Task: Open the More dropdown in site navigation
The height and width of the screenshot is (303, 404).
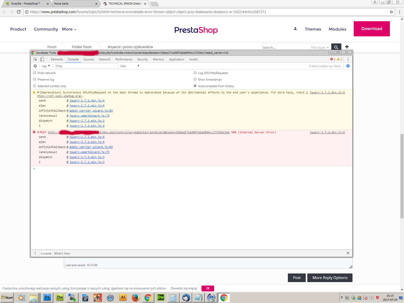Action: point(69,29)
